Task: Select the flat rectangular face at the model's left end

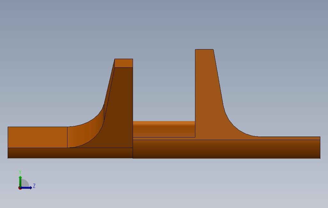Action: click(x=37, y=137)
